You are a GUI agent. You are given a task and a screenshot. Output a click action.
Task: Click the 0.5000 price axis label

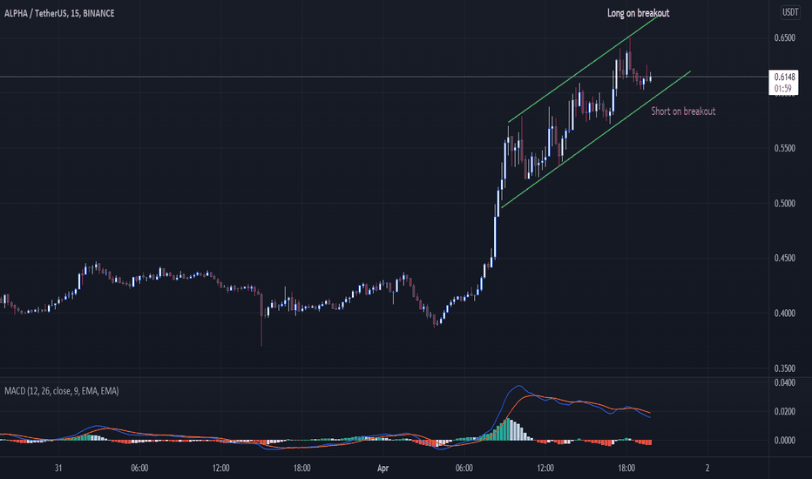[x=784, y=204]
